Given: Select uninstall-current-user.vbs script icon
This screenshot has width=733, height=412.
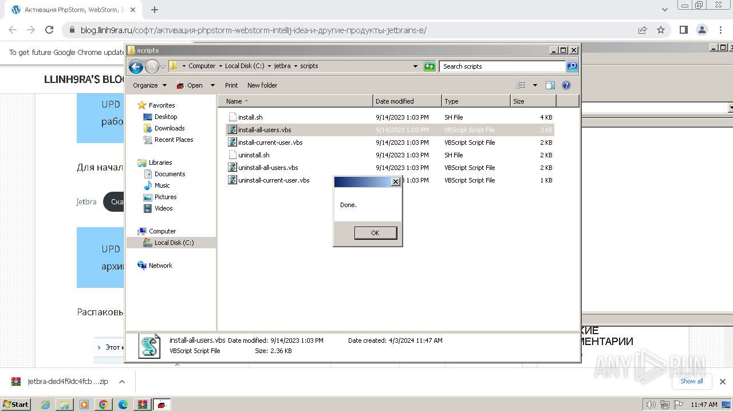Looking at the screenshot, I should coord(232,180).
